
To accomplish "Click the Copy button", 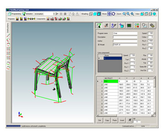I will coord(107,120).
